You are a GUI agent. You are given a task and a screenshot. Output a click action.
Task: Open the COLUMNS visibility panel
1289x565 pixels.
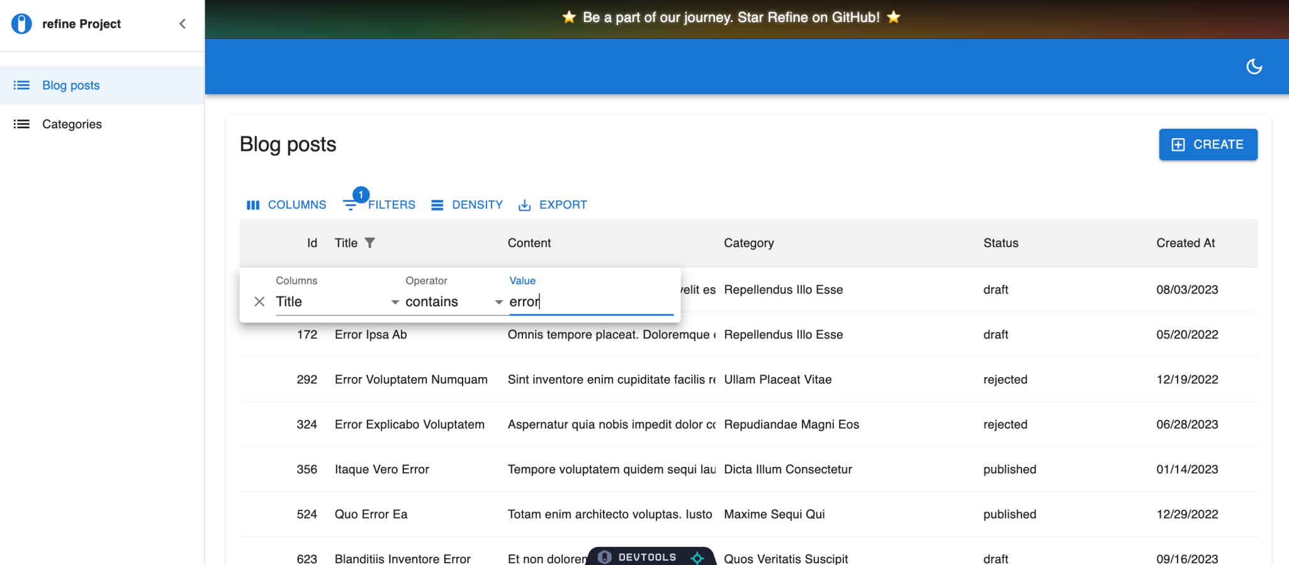pos(287,205)
